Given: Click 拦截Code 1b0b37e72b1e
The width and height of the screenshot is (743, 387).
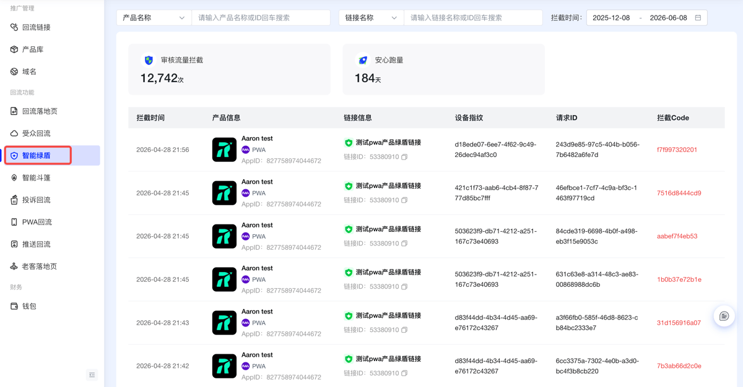Looking at the screenshot, I should pos(679,279).
